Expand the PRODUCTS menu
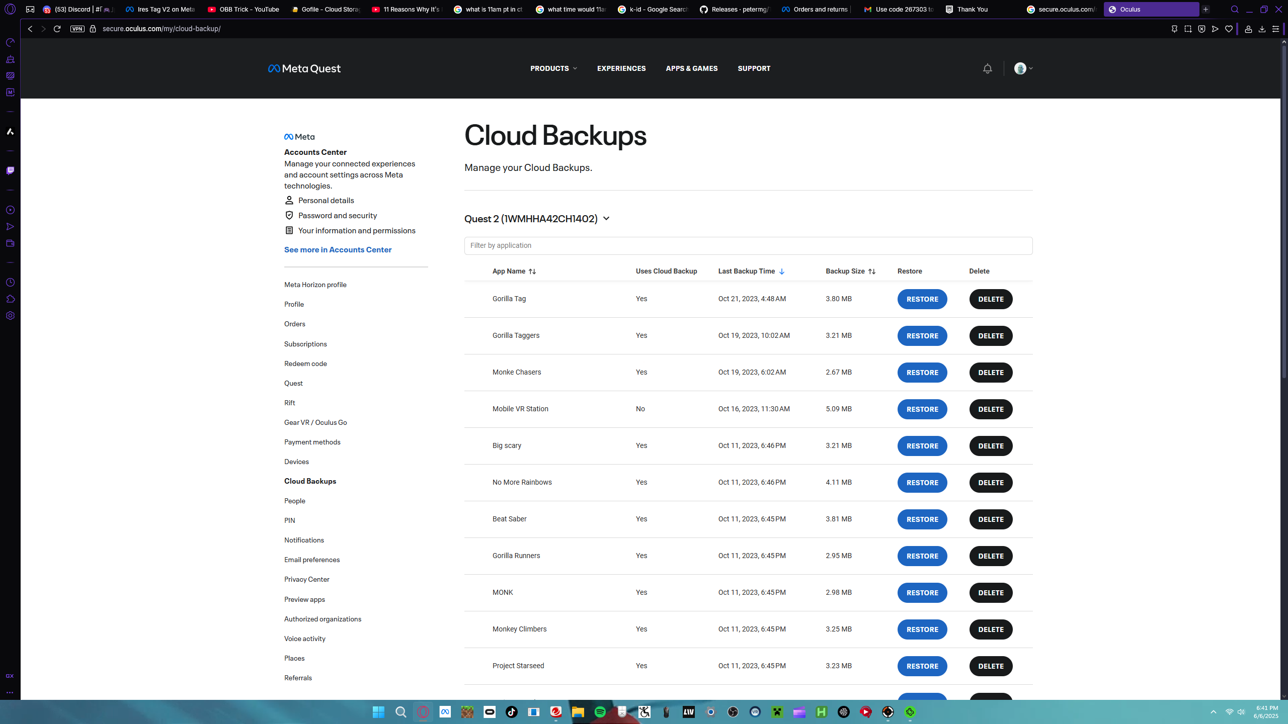 point(553,68)
